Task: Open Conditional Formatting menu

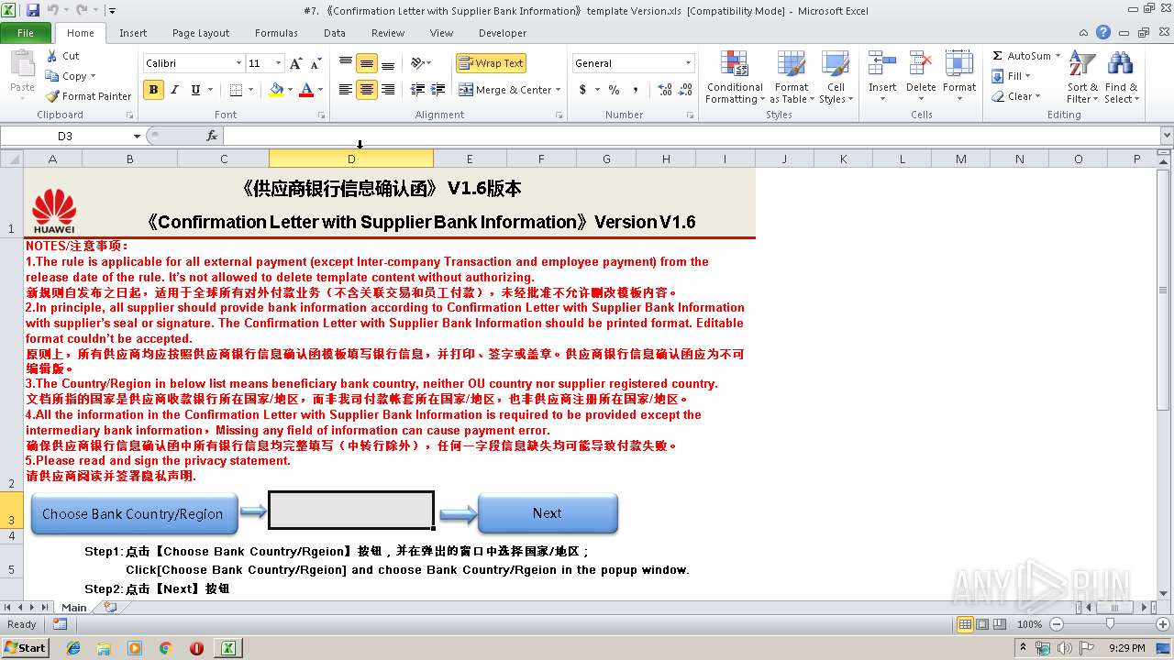Action: [x=734, y=77]
